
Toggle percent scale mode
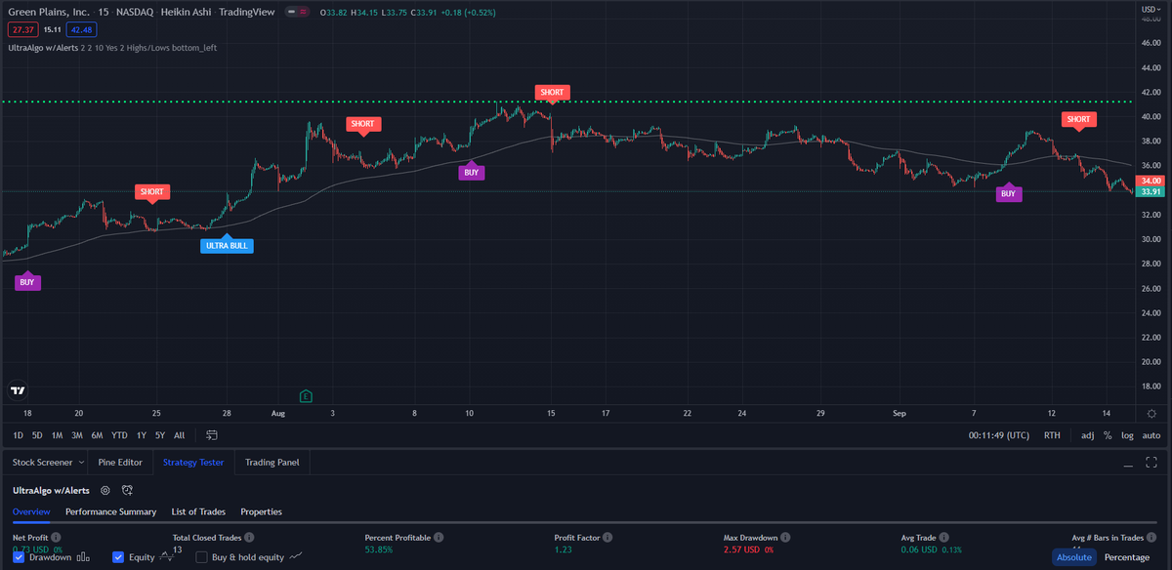coord(1108,435)
